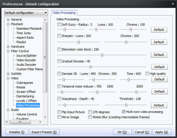
Task: Collapse the Audio tree node
Action: coord(8,110)
